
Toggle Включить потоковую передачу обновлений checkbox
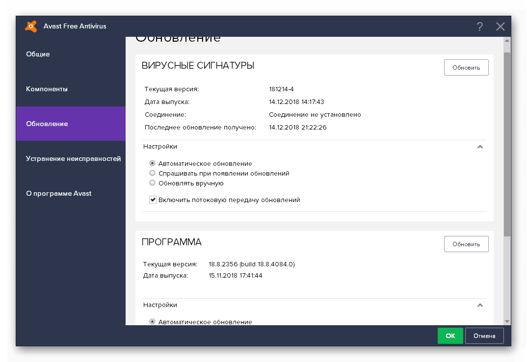pyautogui.click(x=153, y=200)
